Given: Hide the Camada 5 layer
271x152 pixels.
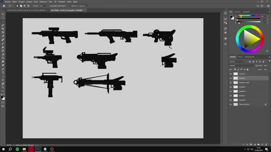Looking at the screenshot, I should [x=230, y=91].
